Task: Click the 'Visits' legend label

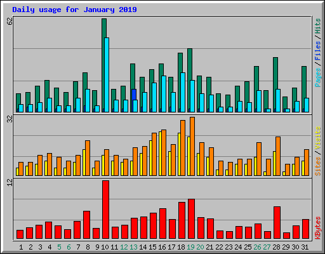Action: (x=317, y=138)
